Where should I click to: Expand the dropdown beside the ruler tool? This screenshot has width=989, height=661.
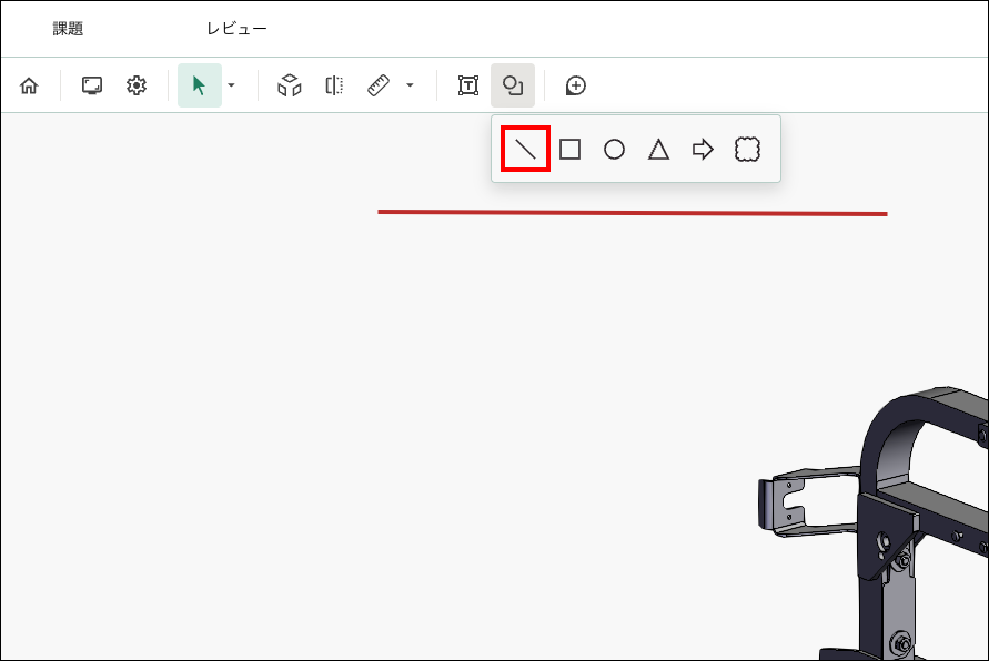[x=410, y=85]
